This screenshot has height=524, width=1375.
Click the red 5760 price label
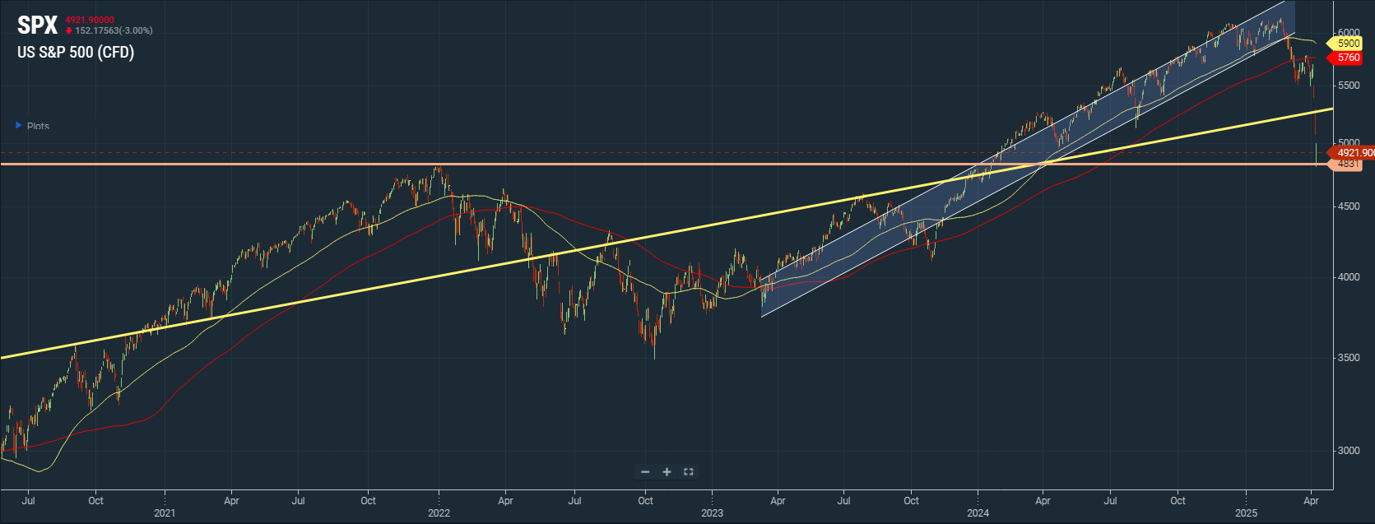(1347, 58)
